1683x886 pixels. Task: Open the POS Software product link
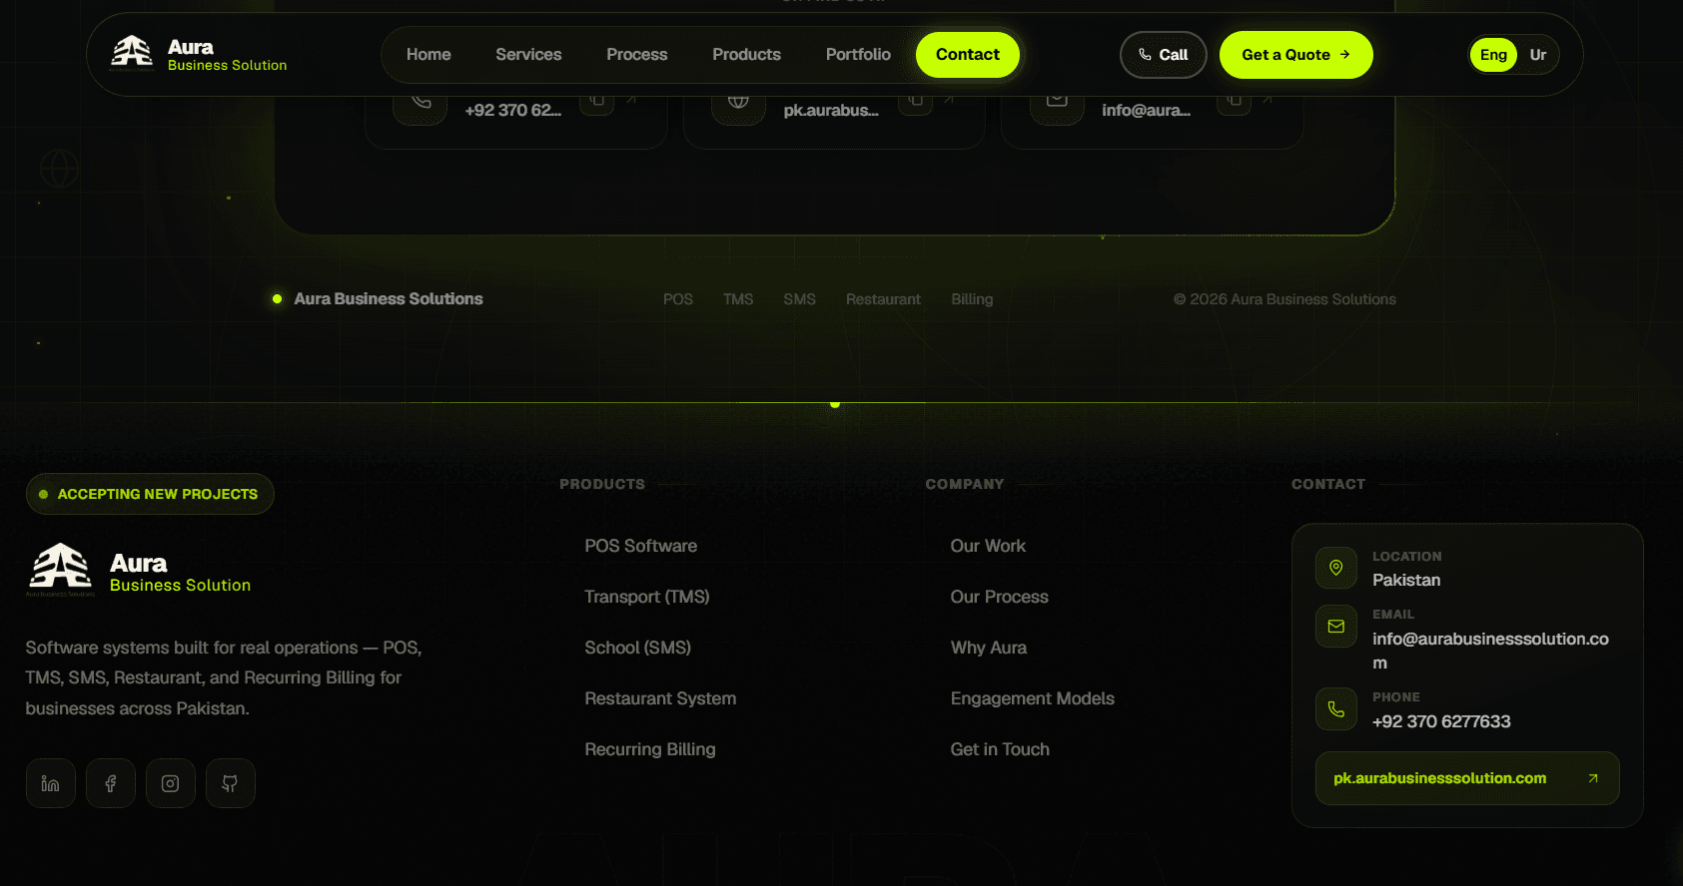(x=641, y=546)
